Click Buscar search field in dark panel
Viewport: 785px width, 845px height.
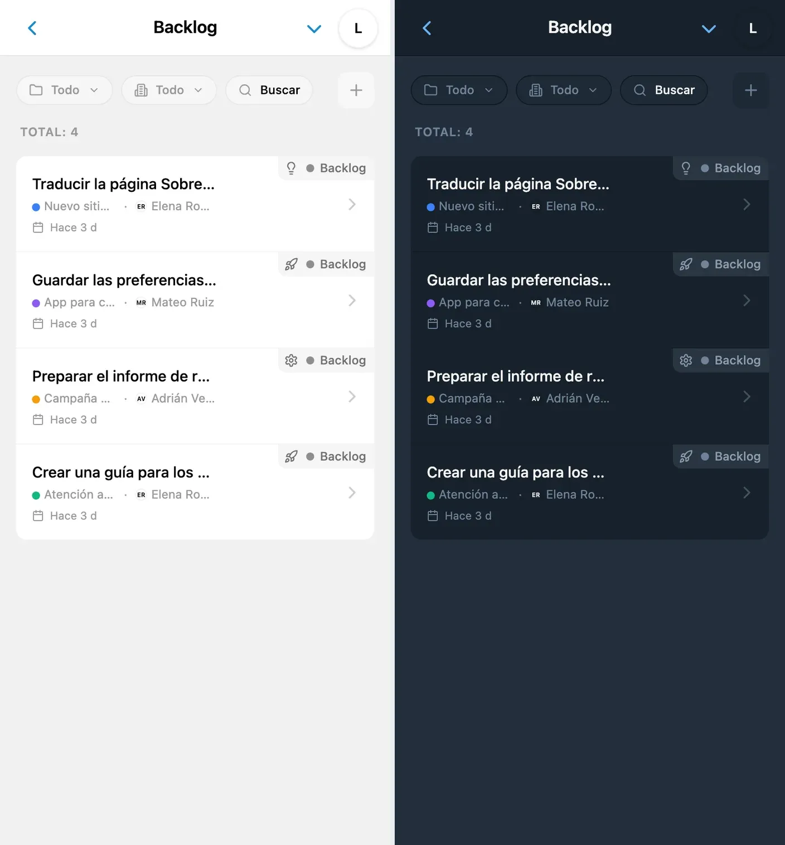click(664, 90)
